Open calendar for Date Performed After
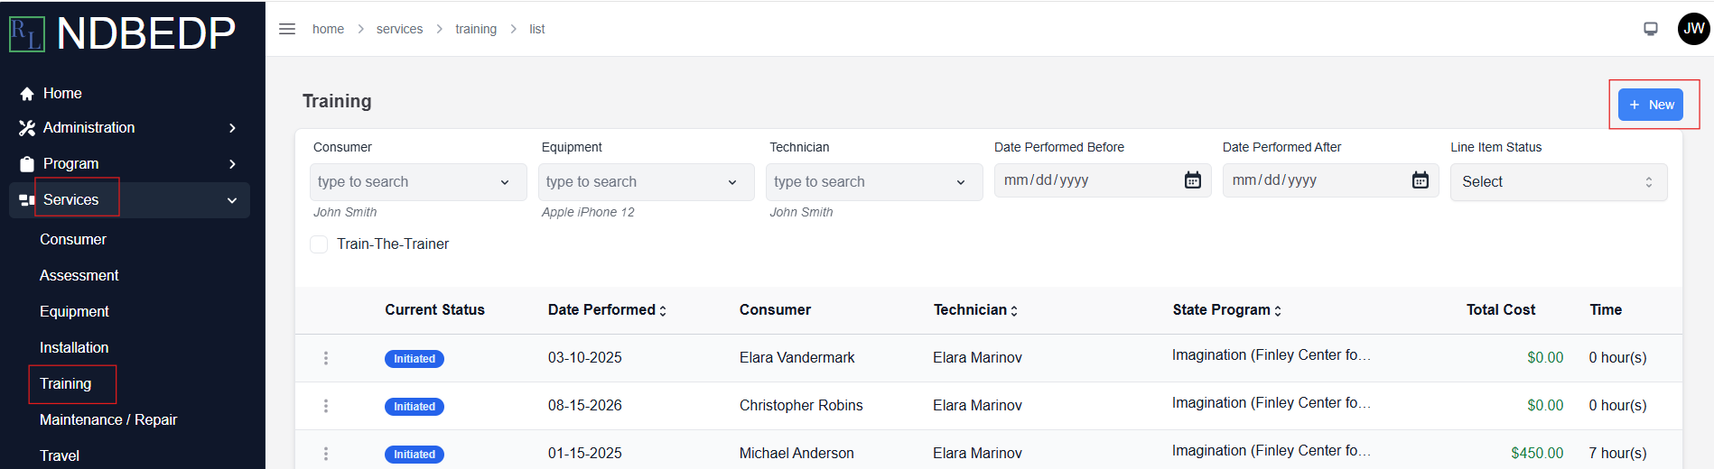 pyautogui.click(x=1420, y=180)
